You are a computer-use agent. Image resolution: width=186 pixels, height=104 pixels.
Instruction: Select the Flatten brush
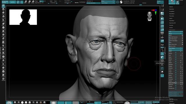pos(3,21)
